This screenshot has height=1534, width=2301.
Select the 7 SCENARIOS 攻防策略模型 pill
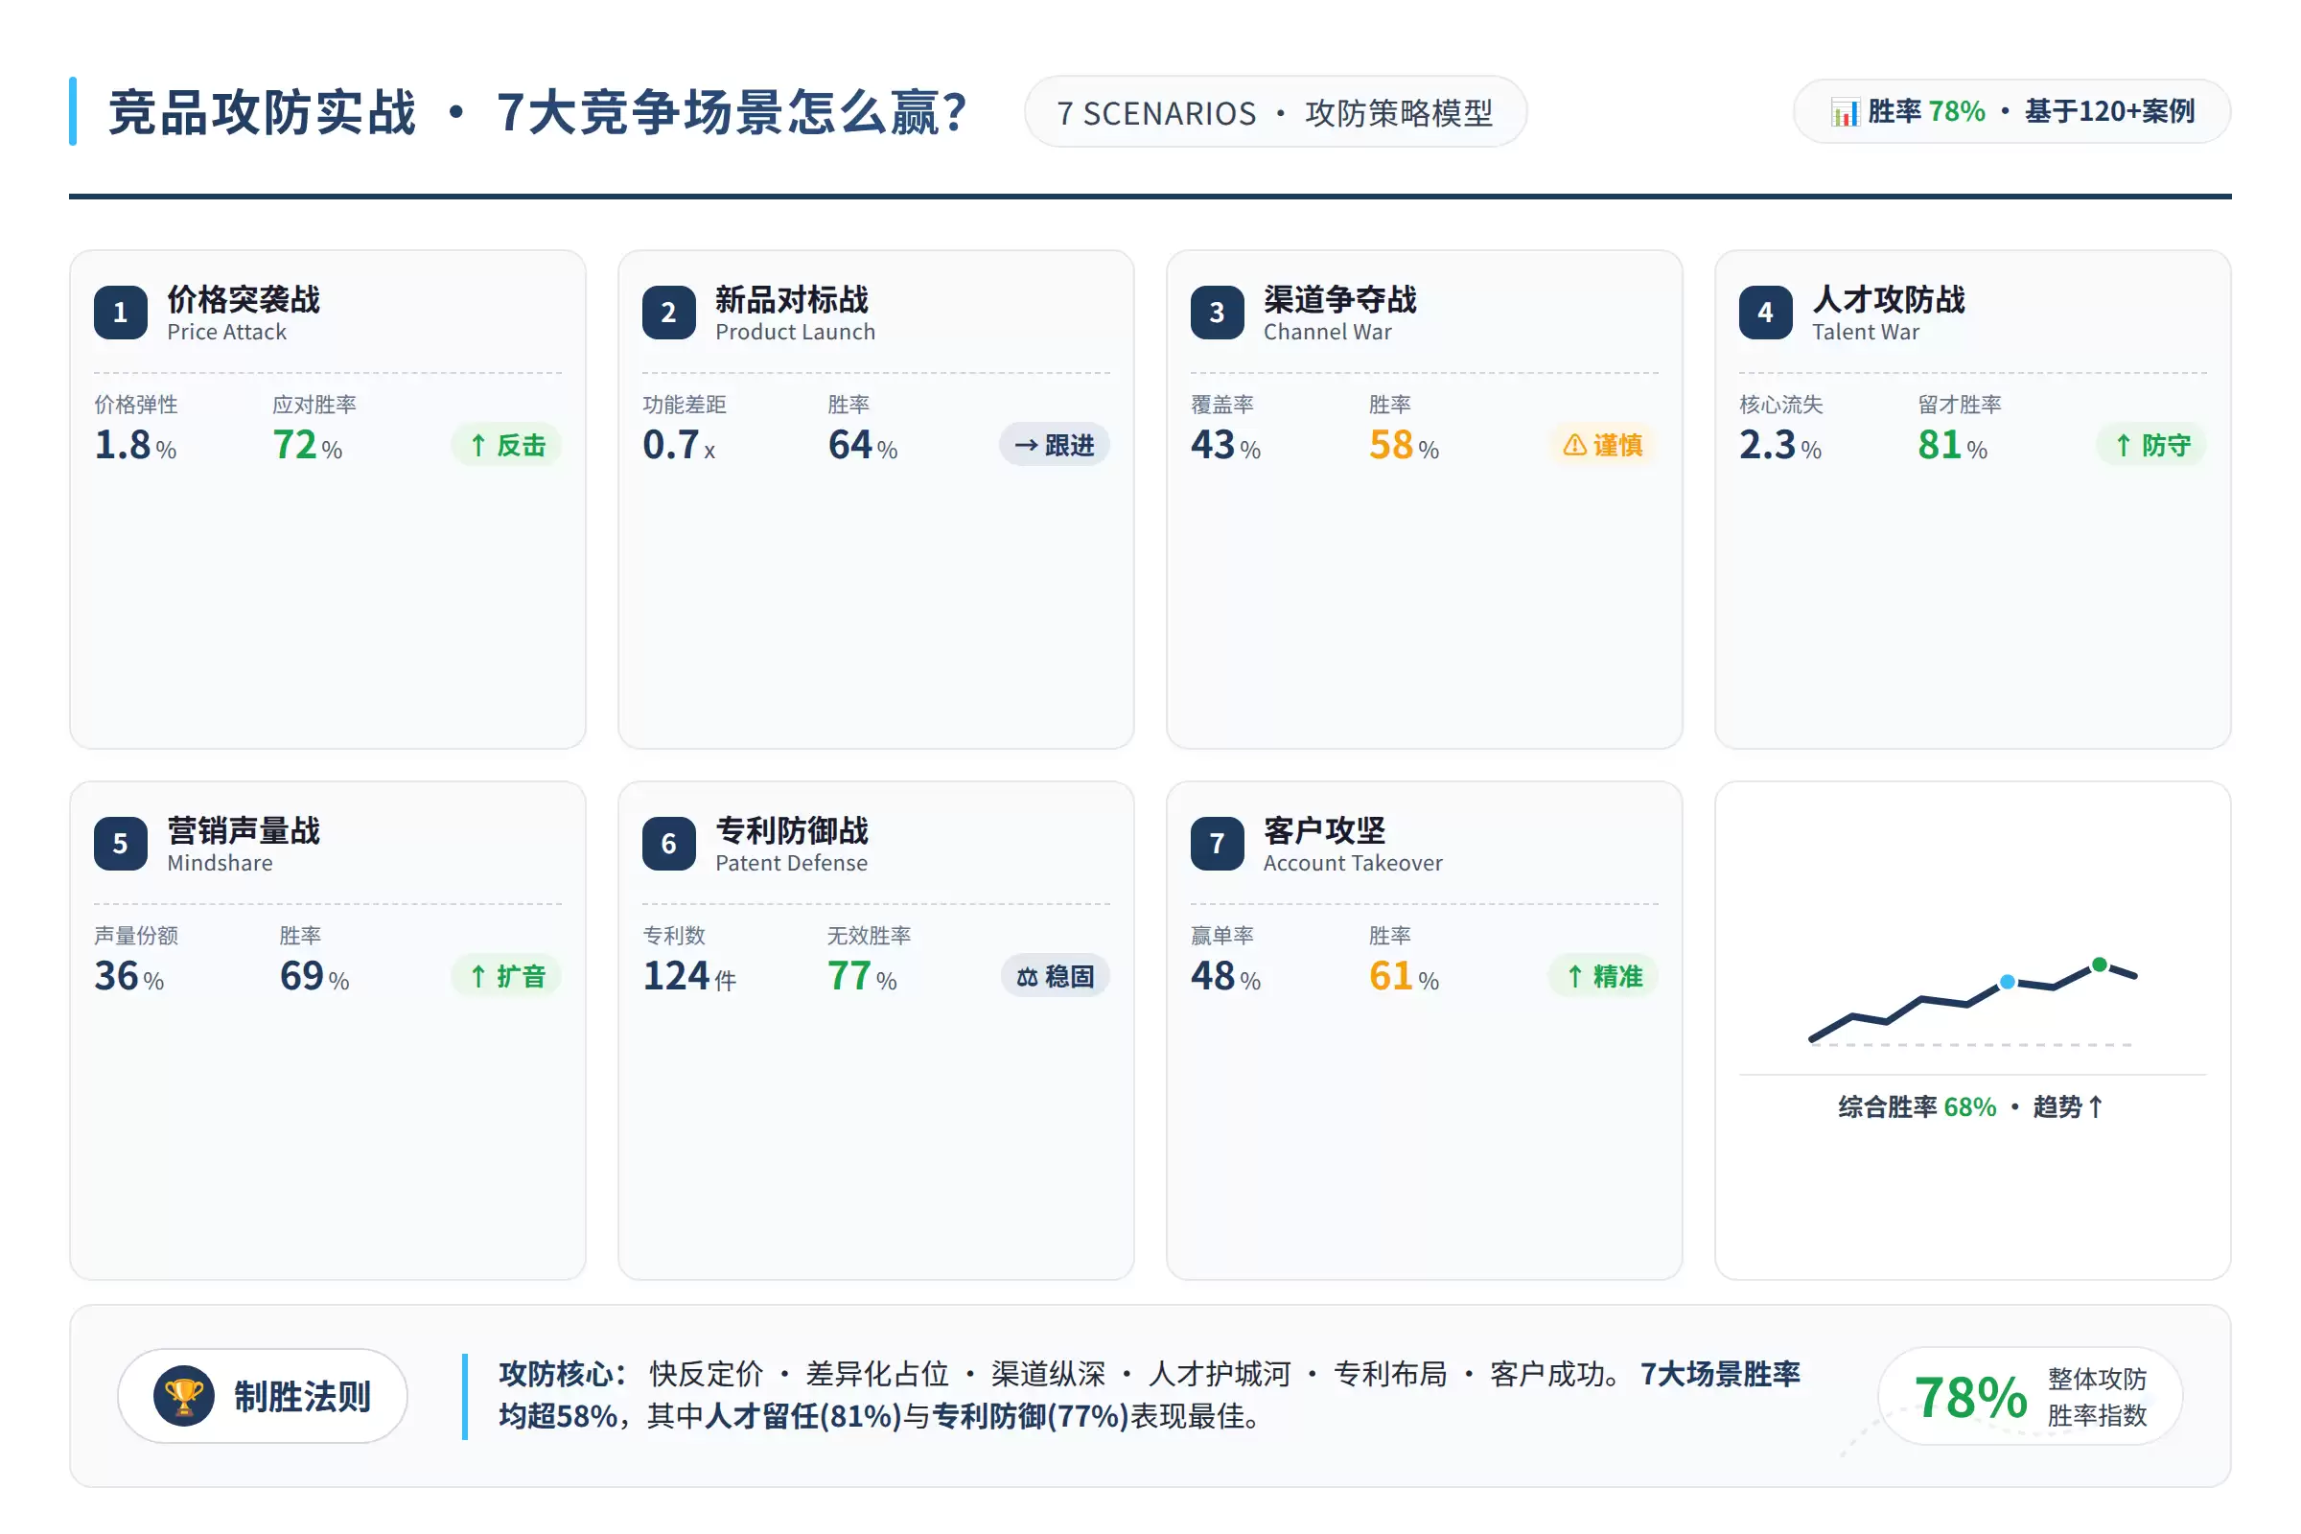point(1276,112)
